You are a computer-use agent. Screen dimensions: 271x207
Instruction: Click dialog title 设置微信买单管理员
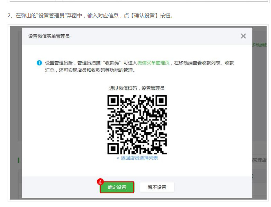pos(49,36)
